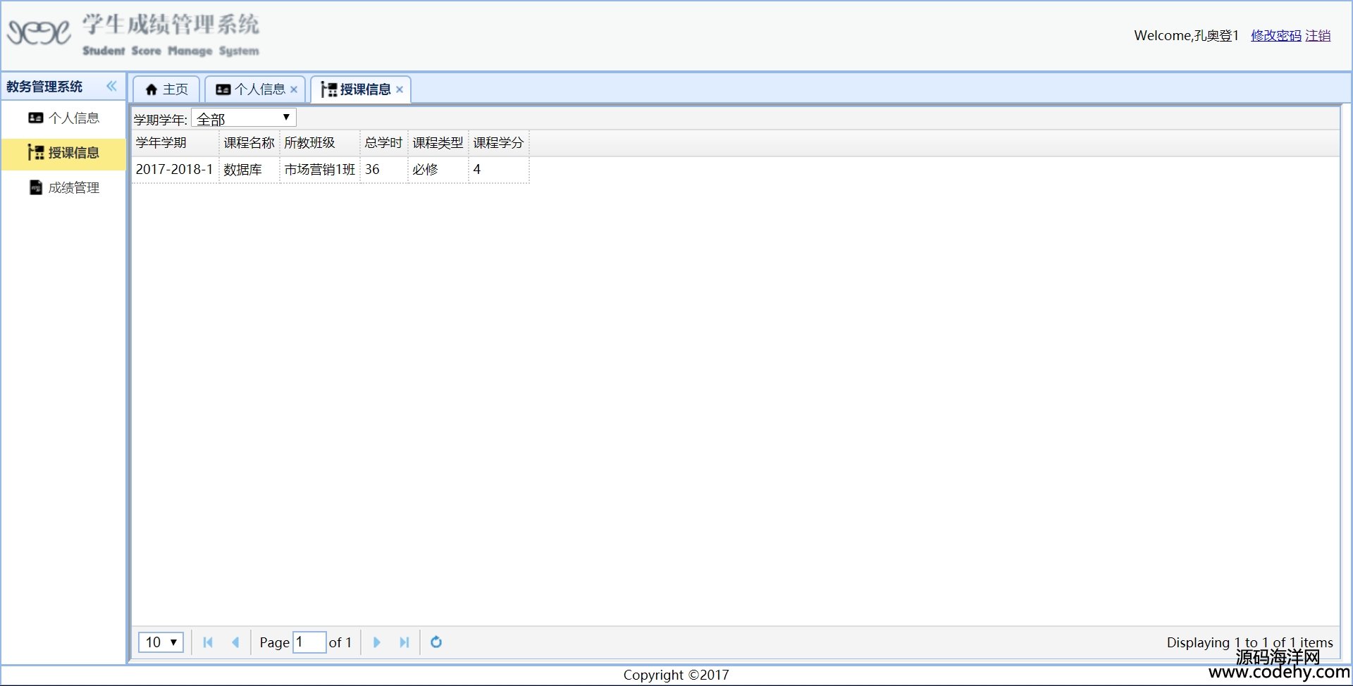This screenshot has height=686, width=1353.
Task: Close the 授课信息 tab
Action: [400, 89]
